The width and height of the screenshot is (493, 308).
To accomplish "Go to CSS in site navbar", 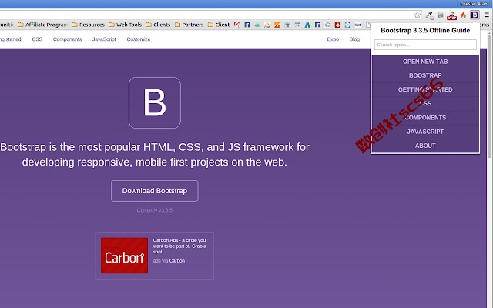I will tap(37, 39).
